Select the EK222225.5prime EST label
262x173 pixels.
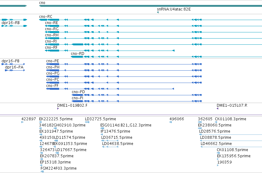(56, 119)
